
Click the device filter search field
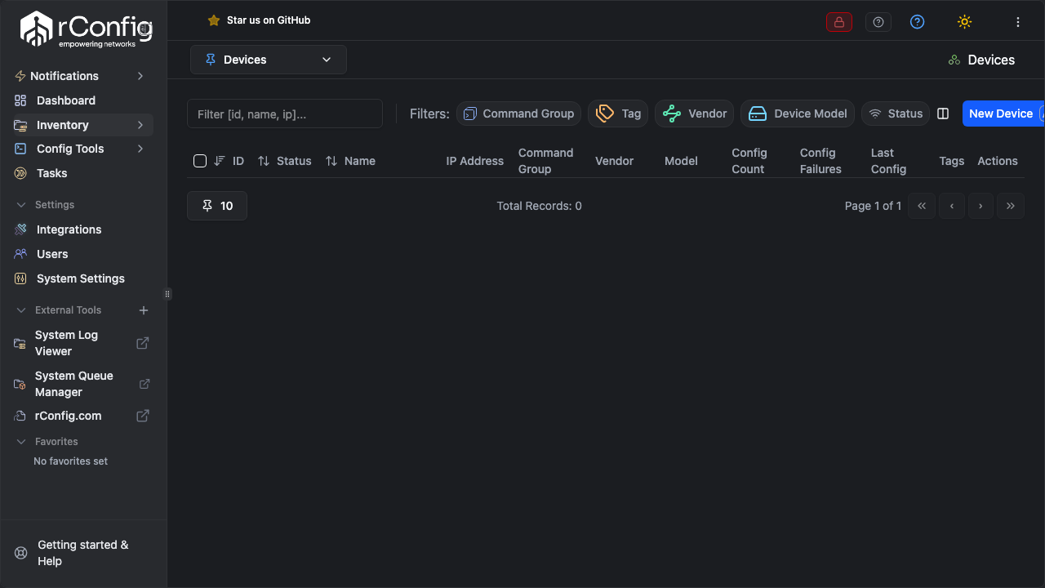coord(285,114)
